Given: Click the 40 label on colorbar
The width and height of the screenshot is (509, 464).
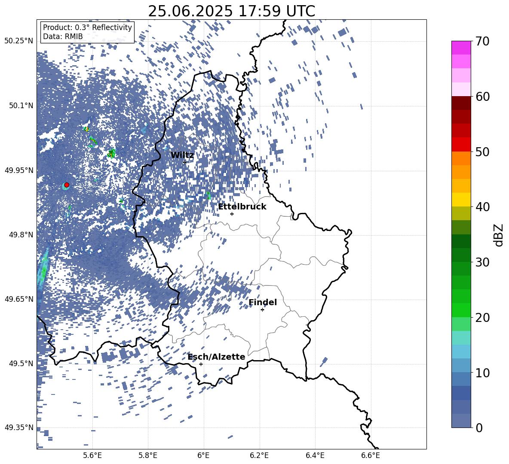Looking at the screenshot, I should click(482, 207).
